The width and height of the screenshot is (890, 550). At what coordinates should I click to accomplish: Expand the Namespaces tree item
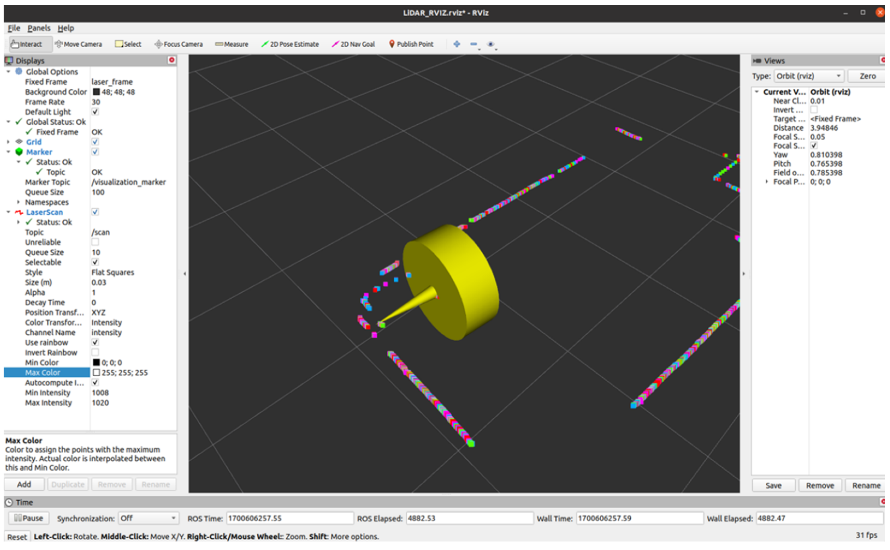pyautogui.click(x=18, y=202)
